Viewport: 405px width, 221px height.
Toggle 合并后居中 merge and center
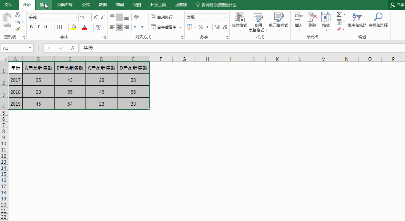click(x=164, y=27)
